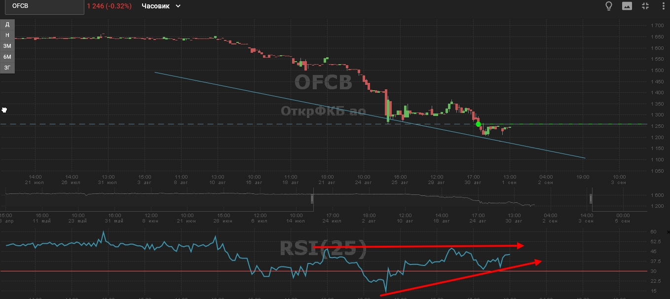
Task: Click the 1 300 price axis label
Action: click(x=657, y=115)
